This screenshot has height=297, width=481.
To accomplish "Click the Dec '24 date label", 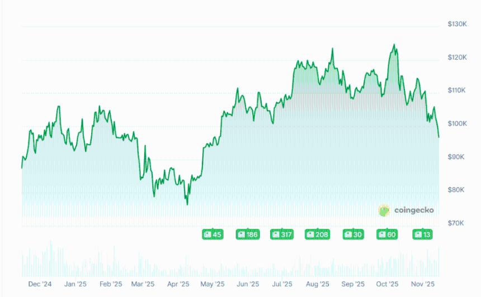I will pyautogui.click(x=40, y=284).
